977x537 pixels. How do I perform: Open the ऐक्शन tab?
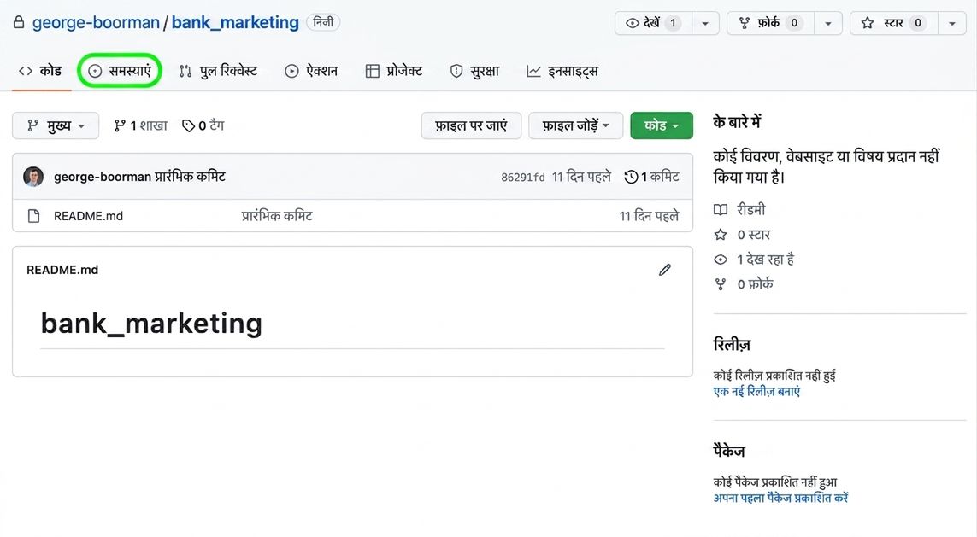[x=311, y=71]
